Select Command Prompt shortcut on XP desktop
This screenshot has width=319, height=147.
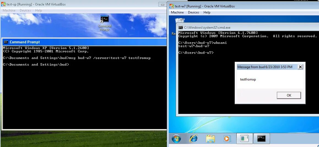105,23
